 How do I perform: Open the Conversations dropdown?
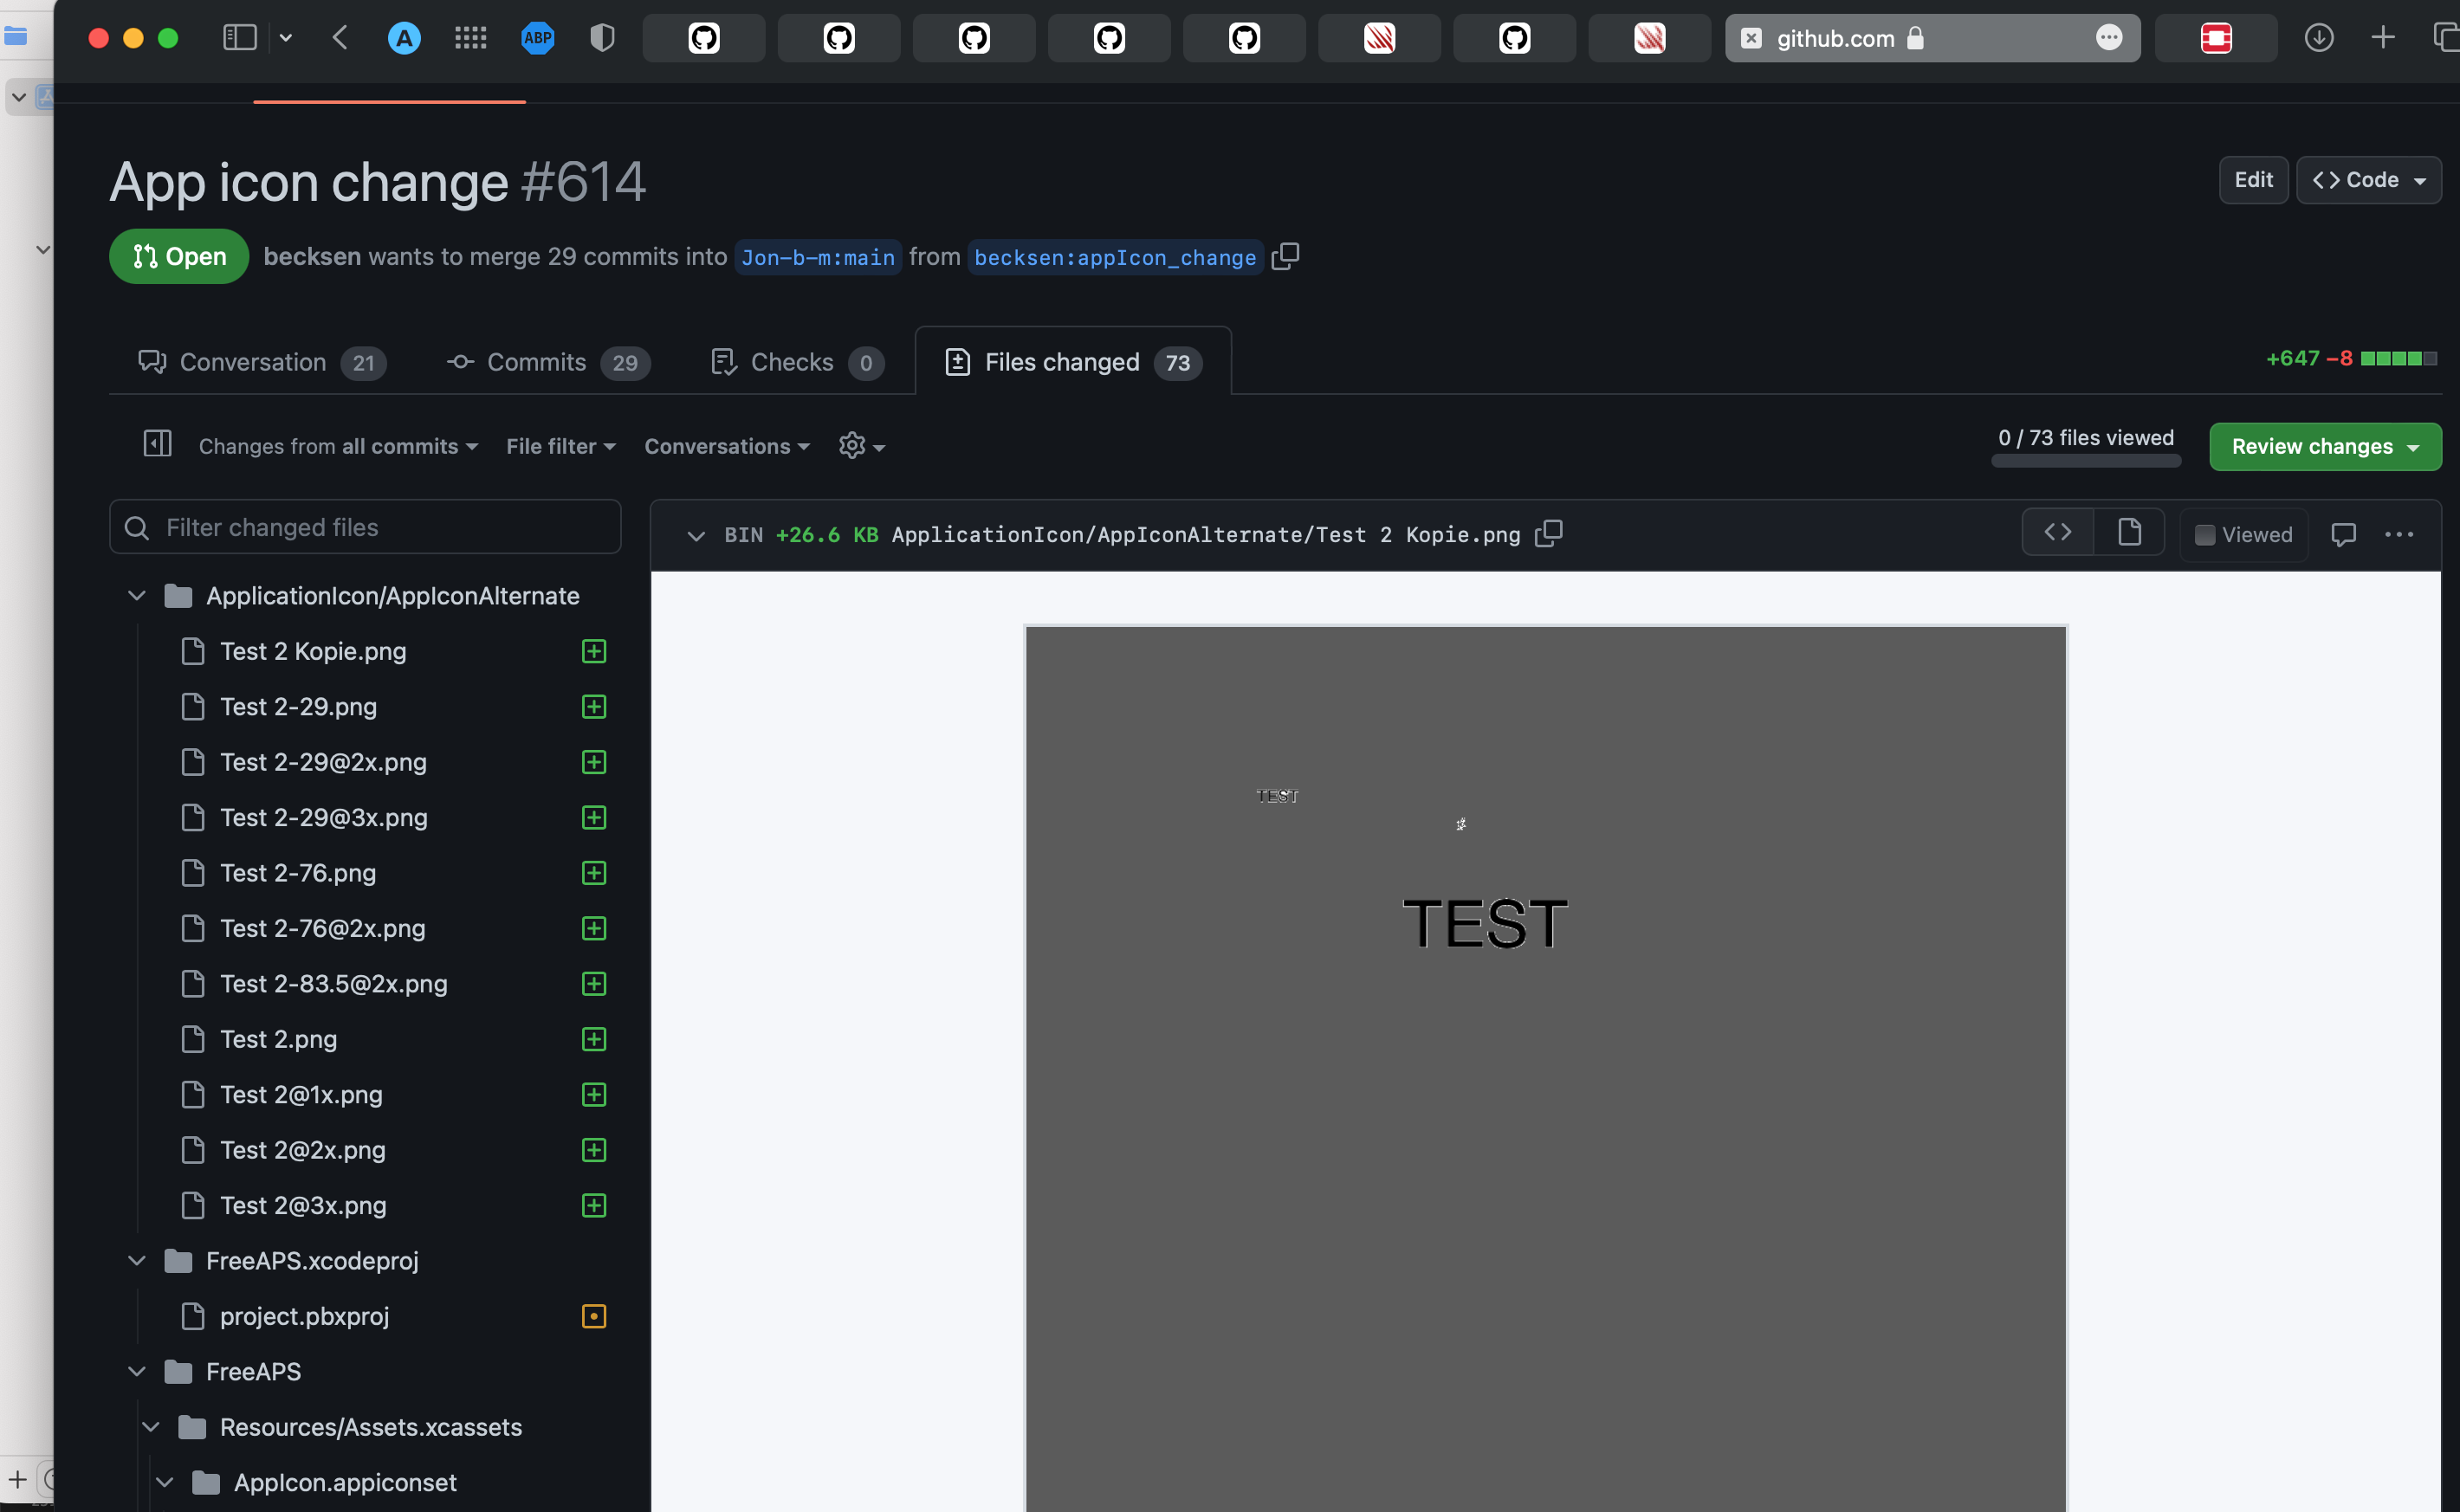tap(726, 446)
